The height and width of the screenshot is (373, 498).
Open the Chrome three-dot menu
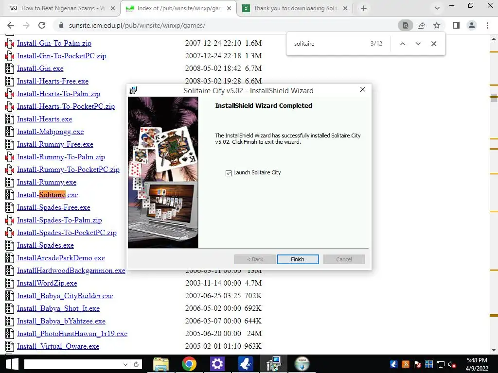[487, 25]
